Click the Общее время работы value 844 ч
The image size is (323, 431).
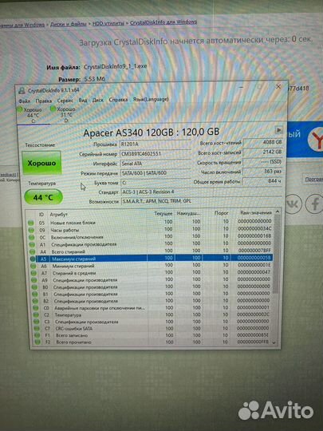coord(263,181)
